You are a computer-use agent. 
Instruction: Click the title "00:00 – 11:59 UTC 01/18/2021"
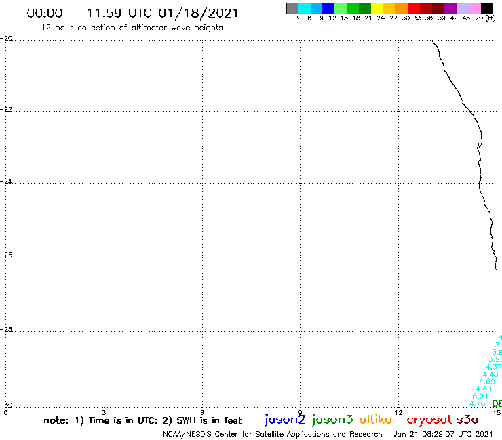[132, 14]
